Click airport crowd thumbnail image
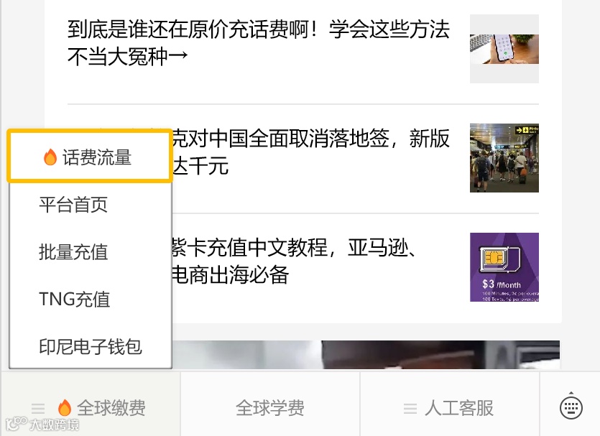Screen dimensions: 600x436 click(x=504, y=158)
